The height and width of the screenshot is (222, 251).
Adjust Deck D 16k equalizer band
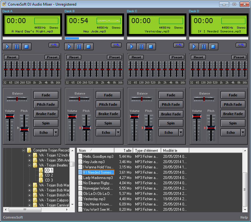245,69
